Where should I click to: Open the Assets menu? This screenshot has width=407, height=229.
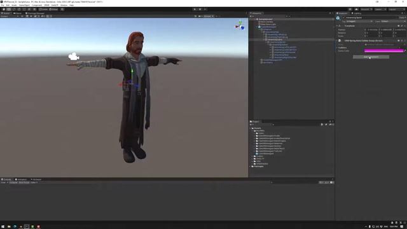click(x=14, y=5)
